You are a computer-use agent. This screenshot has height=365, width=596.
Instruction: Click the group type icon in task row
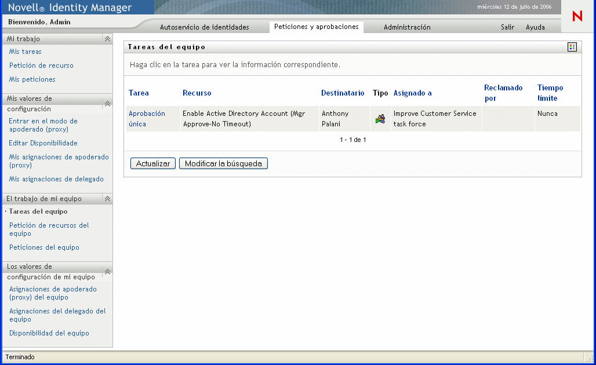point(380,119)
